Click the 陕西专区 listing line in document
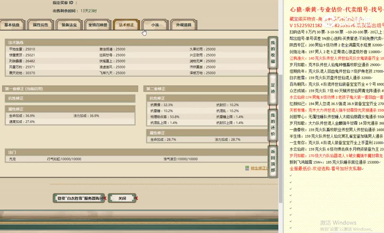The width and height of the screenshot is (384, 233). 336,45
